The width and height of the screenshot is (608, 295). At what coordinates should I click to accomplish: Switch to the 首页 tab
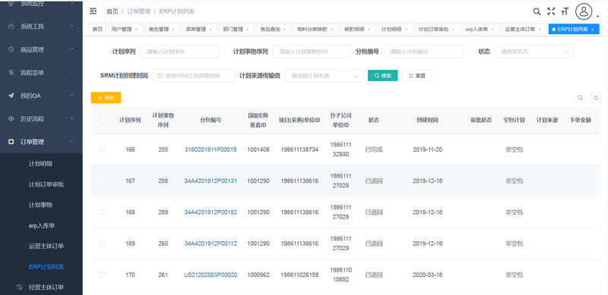(x=97, y=30)
